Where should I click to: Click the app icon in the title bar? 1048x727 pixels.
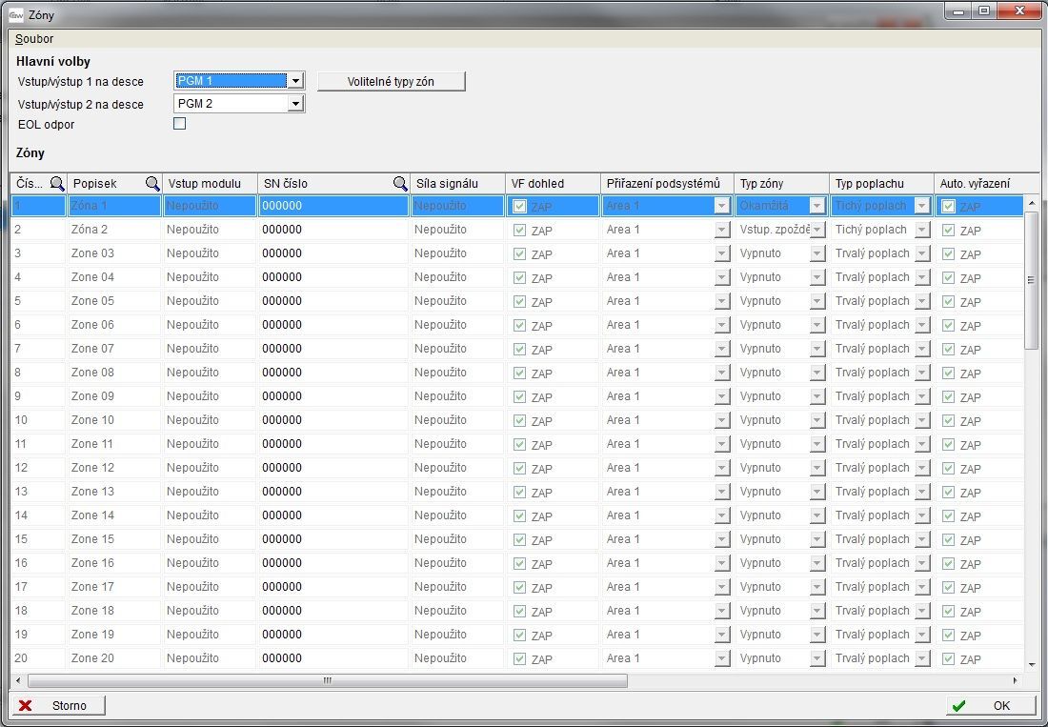15,12
